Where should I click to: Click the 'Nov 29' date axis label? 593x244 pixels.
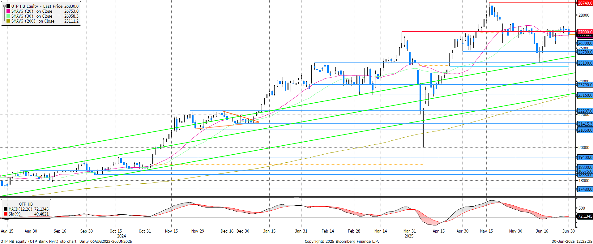click(x=198, y=231)
